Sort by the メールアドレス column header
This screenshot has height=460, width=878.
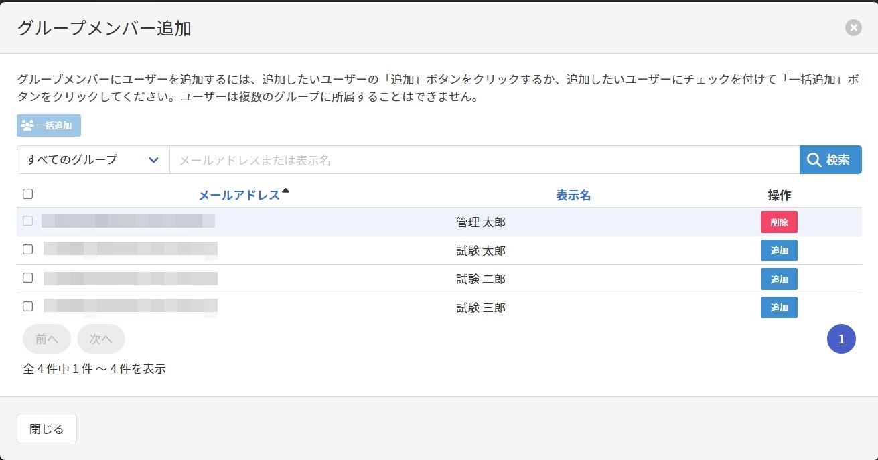(x=239, y=196)
